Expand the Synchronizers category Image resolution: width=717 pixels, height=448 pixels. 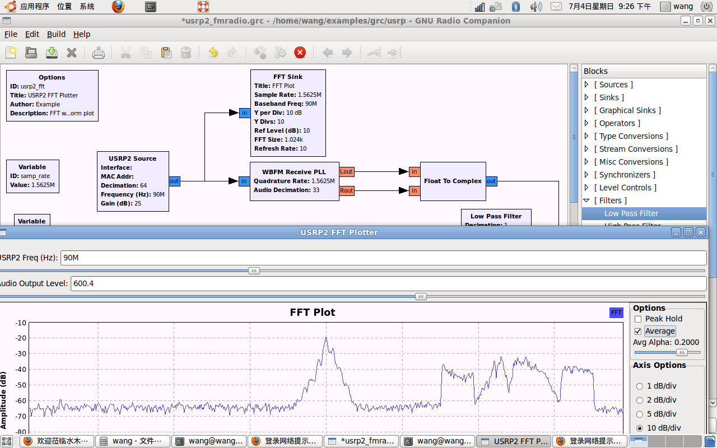coord(587,175)
